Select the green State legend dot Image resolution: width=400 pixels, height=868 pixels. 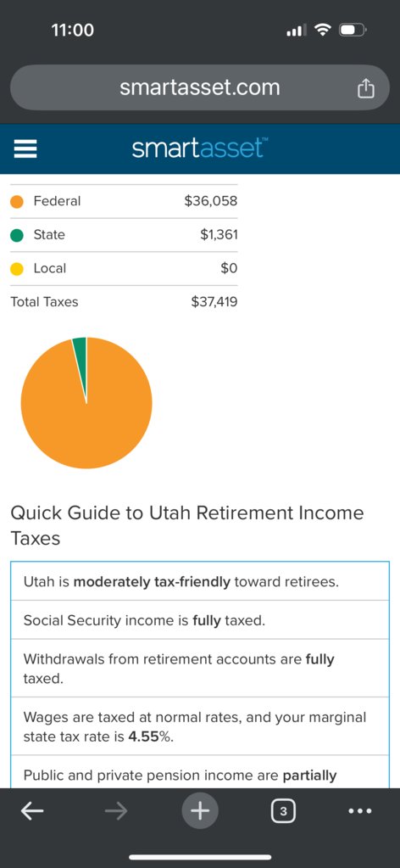17,235
